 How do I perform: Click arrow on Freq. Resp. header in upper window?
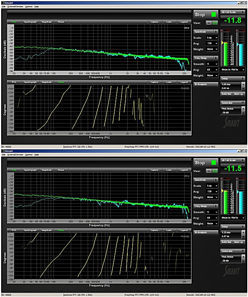point(216,58)
